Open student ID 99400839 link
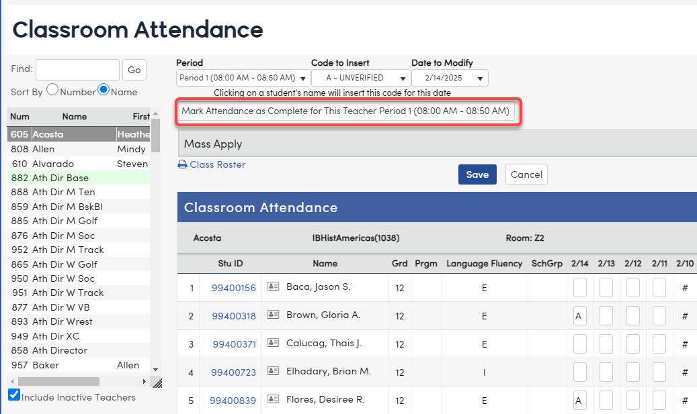This screenshot has width=697, height=414. point(233,401)
